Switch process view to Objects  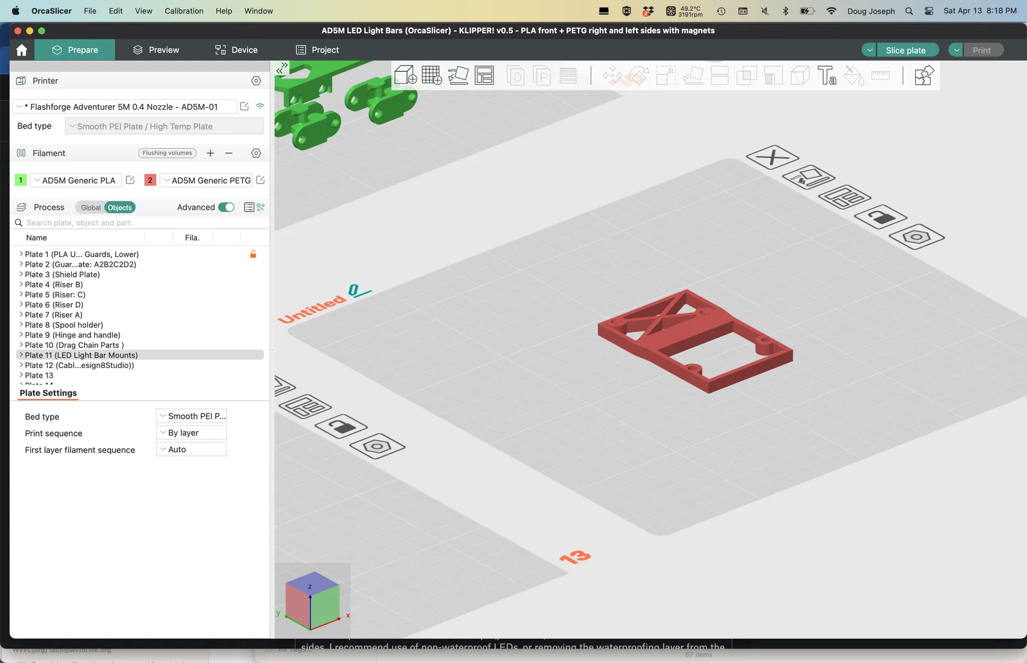pos(119,208)
